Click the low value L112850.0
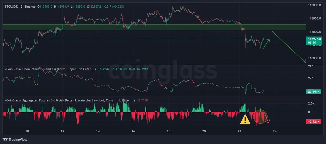The width and height of the screenshot is (326, 144). 78,6
